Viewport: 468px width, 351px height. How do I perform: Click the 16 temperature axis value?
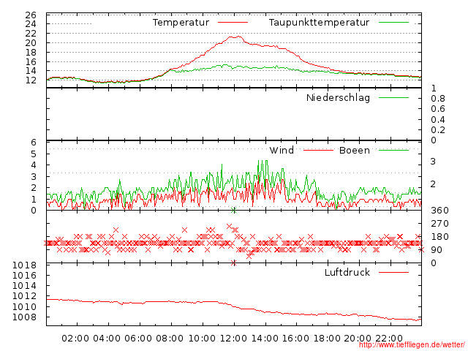31,61
